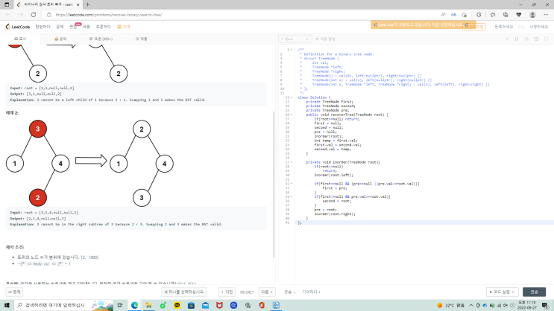Click the 제출 submit button
554x311 pixels.
(x=535, y=292)
